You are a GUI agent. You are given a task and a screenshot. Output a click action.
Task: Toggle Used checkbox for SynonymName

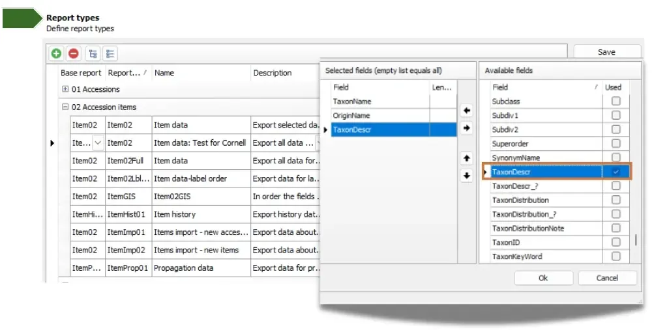point(616,157)
